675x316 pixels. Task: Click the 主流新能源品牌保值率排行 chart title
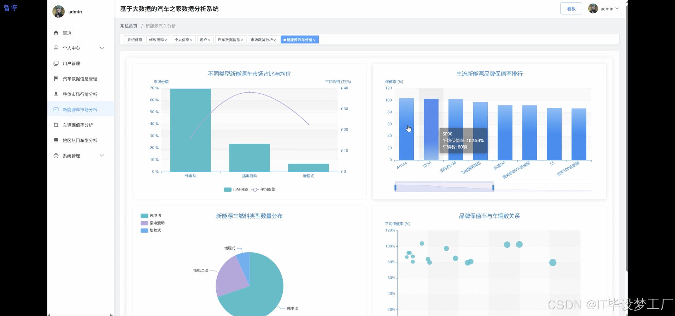(x=489, y=74)
